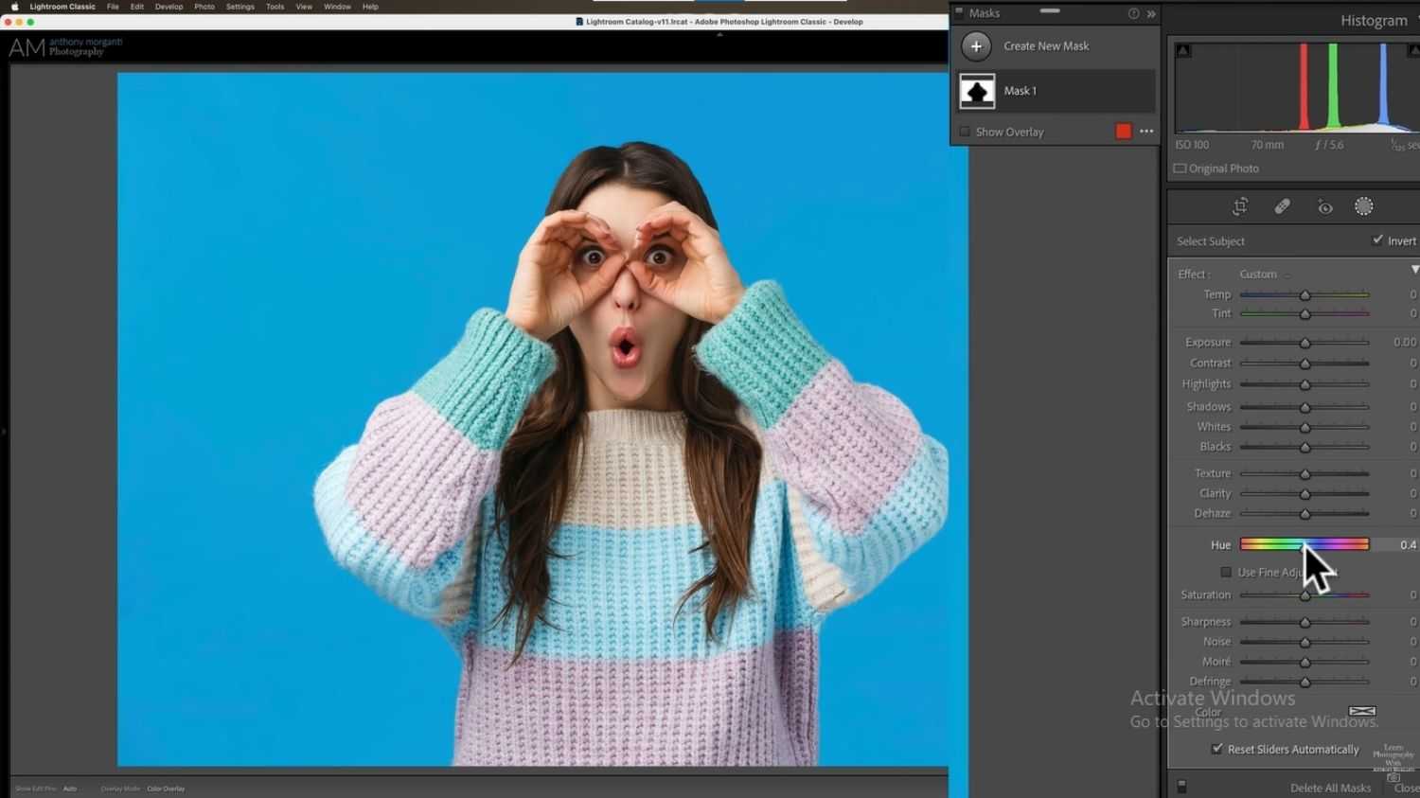
Task: Uncheck the Invert option for Select Subject
Action: pyautogui.click(x=1379, y=239)
